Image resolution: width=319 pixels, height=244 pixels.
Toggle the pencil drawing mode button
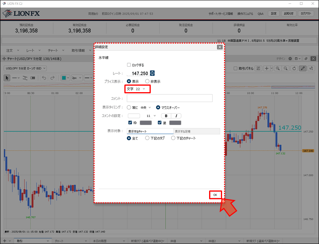(303, 68)
